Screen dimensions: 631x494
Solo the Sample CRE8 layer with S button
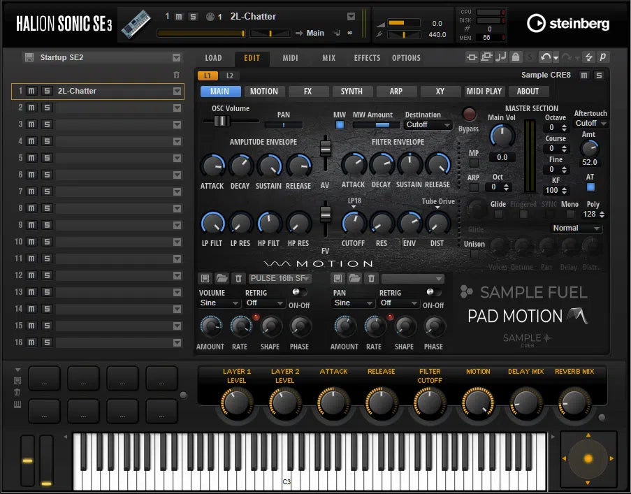point(599,75)
